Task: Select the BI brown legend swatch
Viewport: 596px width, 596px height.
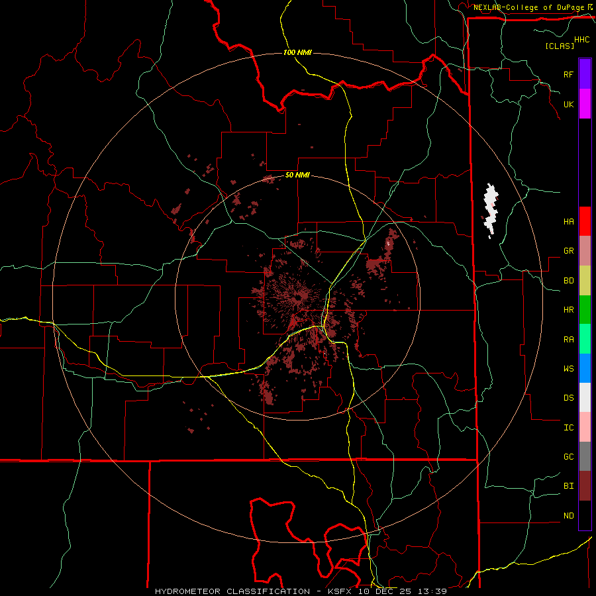Action: (x=585, y=486)
